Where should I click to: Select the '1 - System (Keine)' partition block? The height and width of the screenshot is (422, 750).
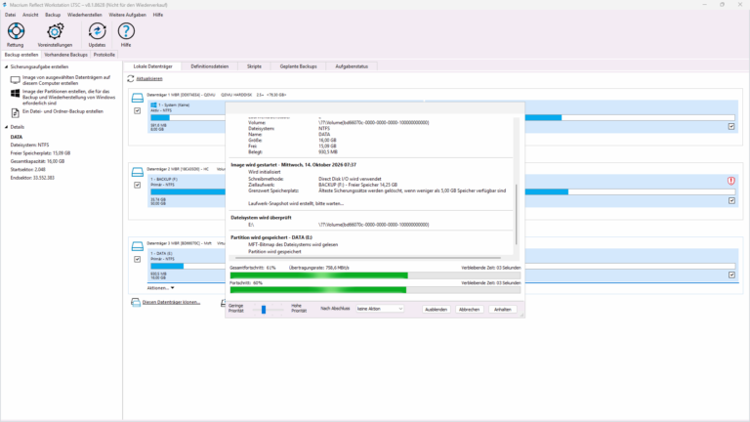[187, 116]
